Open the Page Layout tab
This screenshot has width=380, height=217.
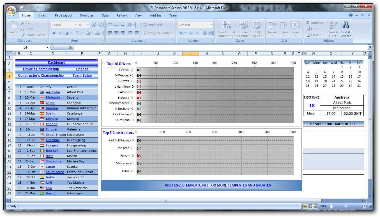(x=64, y=15)
